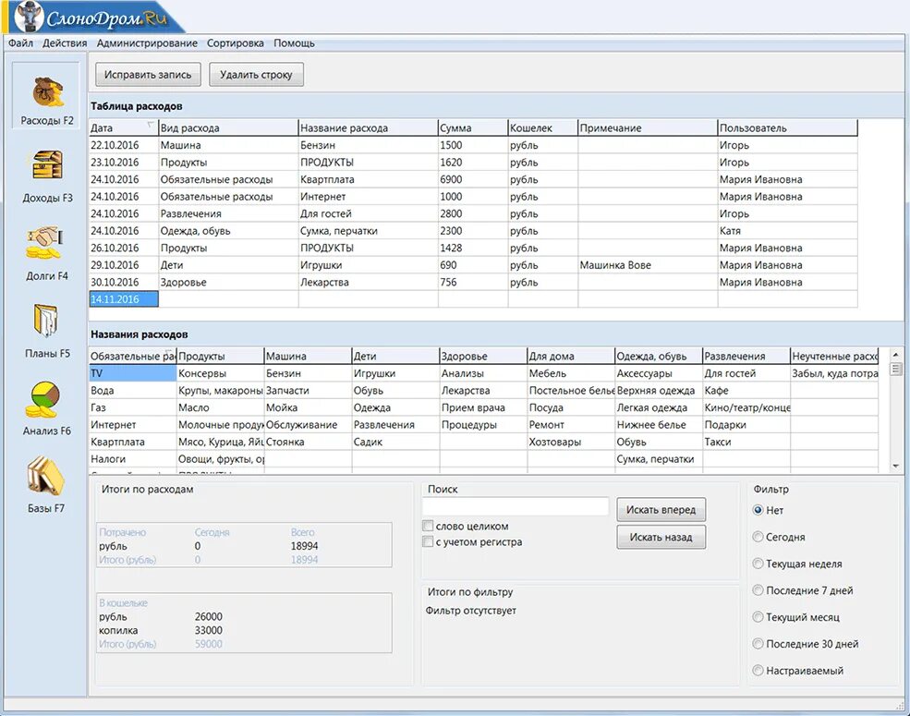Click the Хозтовары cell
This screenshot has width=910, height=716.
(x=571, y=442)
